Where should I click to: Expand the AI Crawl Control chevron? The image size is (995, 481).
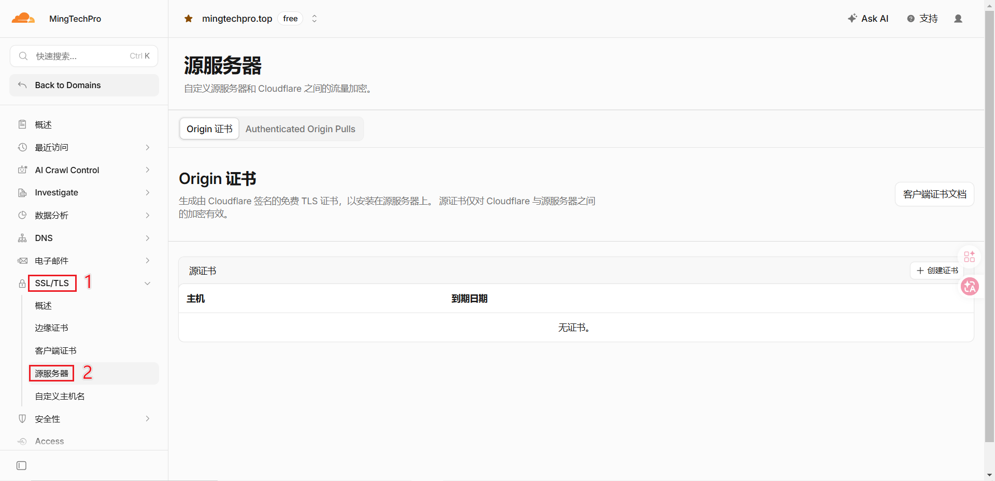pyautogui.click(x=147, y=170)
